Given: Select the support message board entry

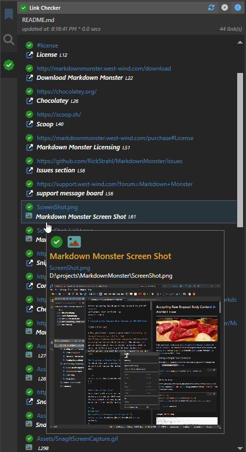Looking at the screenshot, I should (x=74, y=193).
